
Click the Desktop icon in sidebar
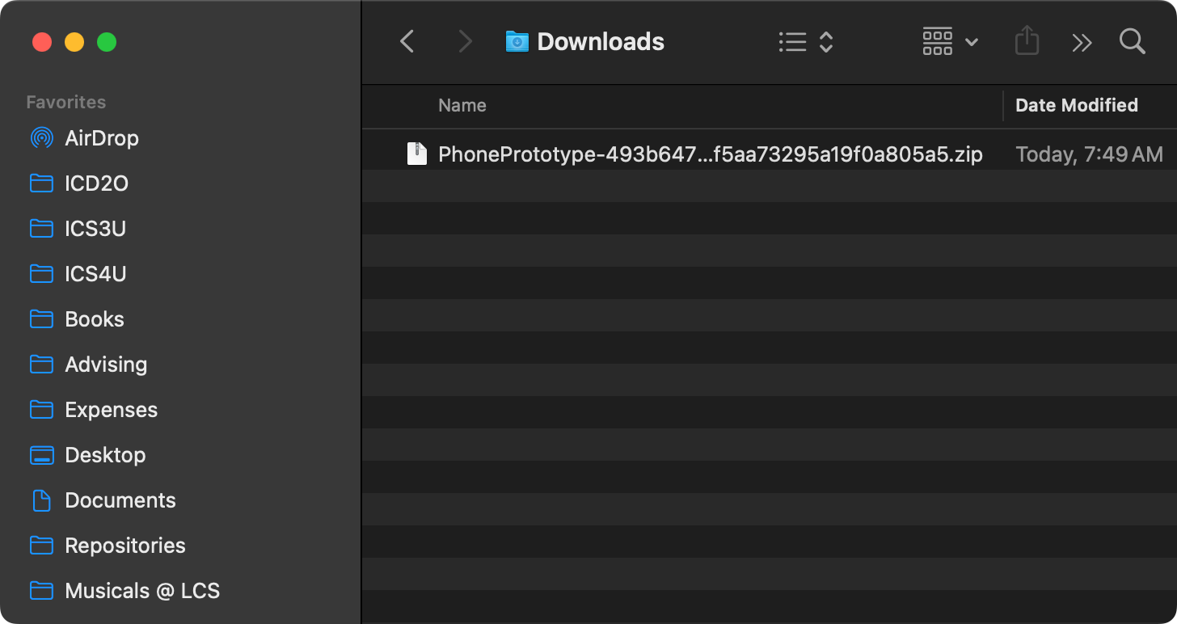(41, 455)
